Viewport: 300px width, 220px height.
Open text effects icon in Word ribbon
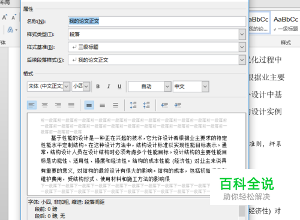click(10, 30)
